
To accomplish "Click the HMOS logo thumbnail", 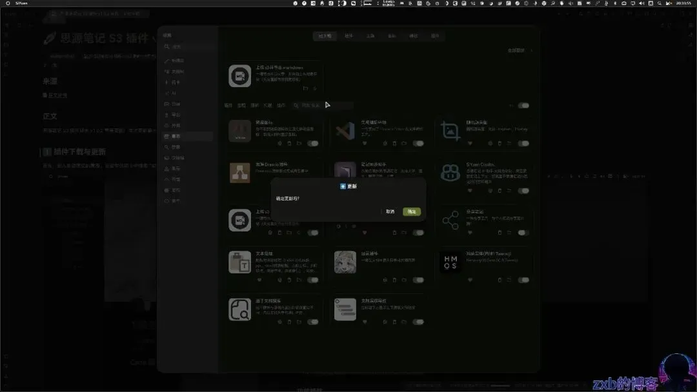I will click(x=450, y=262).
